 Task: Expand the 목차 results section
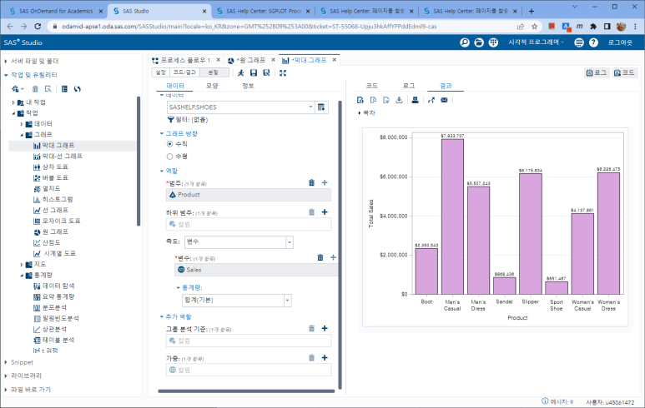(359, 113)
